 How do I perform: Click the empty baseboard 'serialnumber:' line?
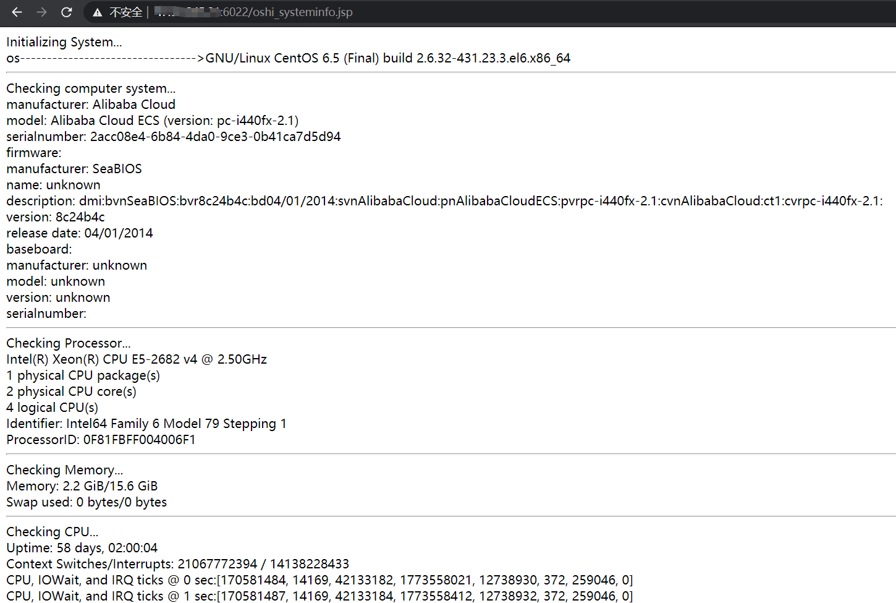(x=46, y=314)
